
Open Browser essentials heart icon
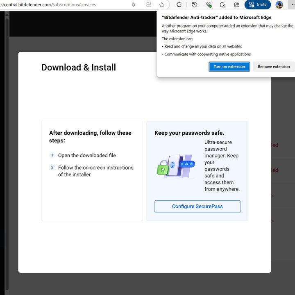pyautogui.click(x=209, y=5)
